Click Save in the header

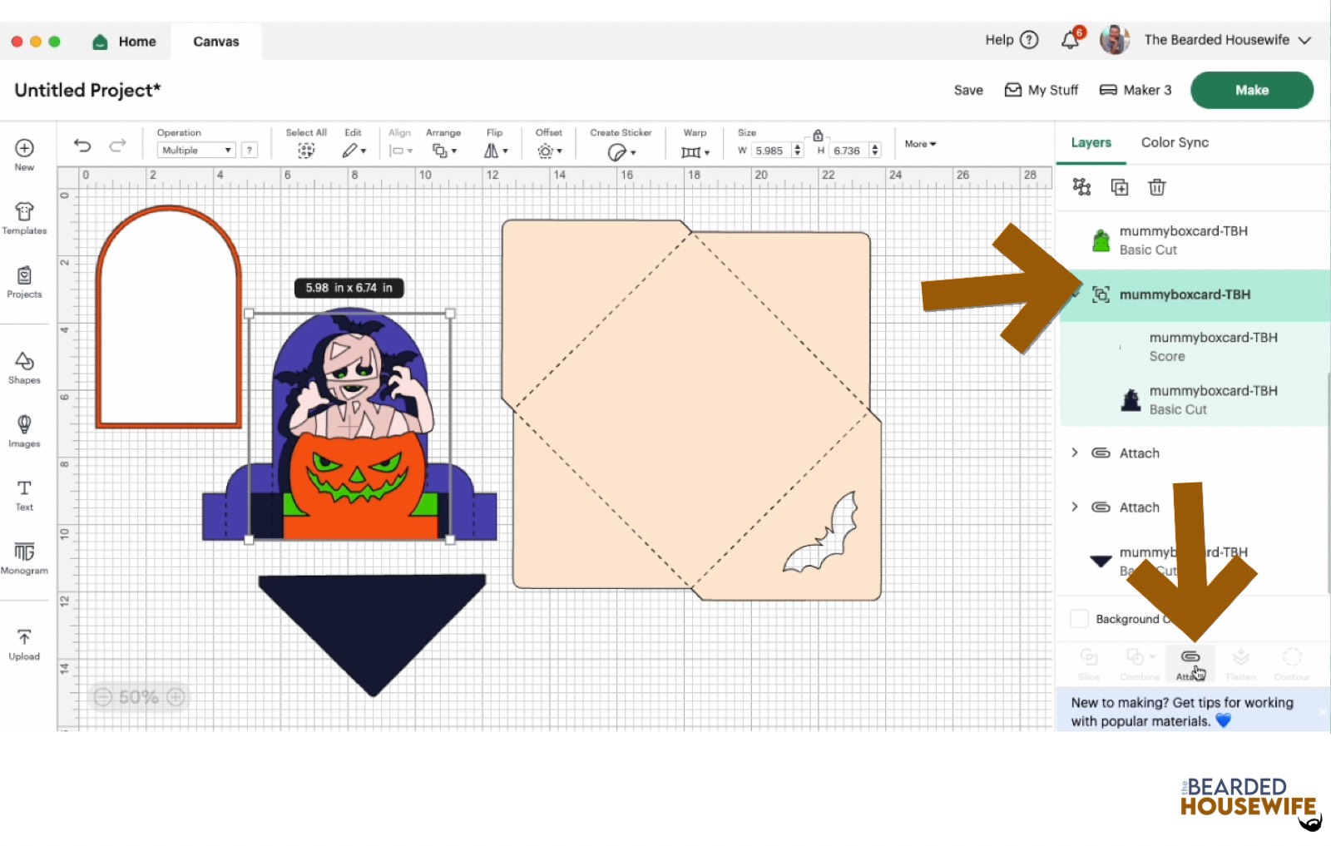click(x=968, y=90)
